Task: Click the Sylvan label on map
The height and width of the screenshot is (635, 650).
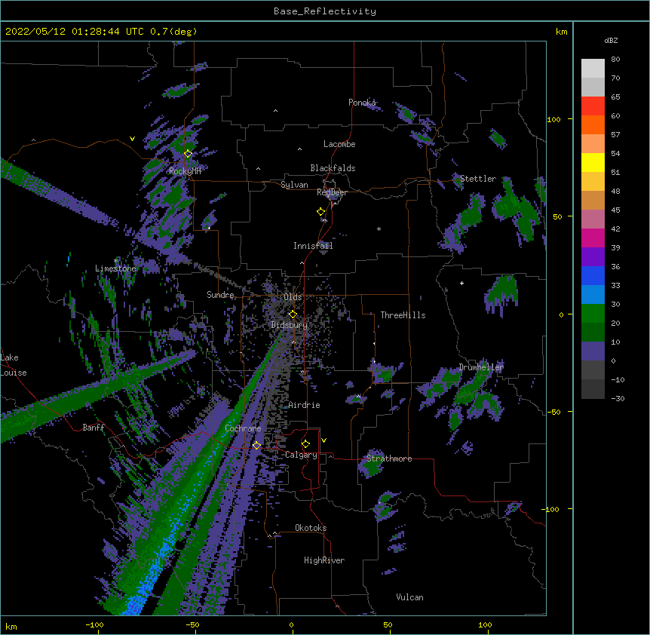Action: click(294, 185)
